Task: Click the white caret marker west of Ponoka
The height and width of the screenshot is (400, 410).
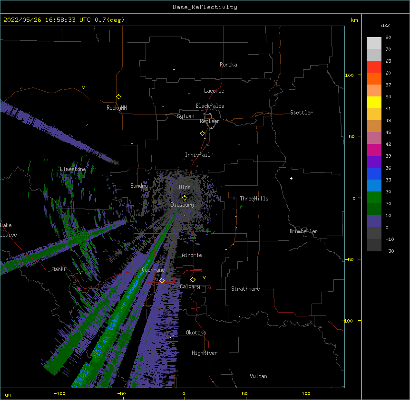Action: [x=174, y=70]
